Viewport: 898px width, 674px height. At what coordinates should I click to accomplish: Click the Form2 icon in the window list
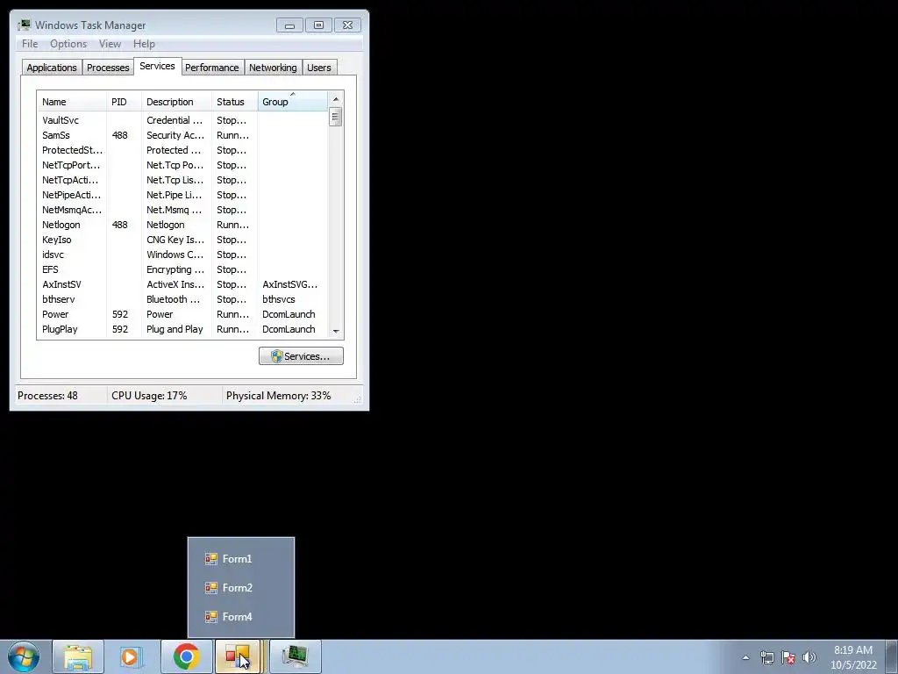pos(211,587)
